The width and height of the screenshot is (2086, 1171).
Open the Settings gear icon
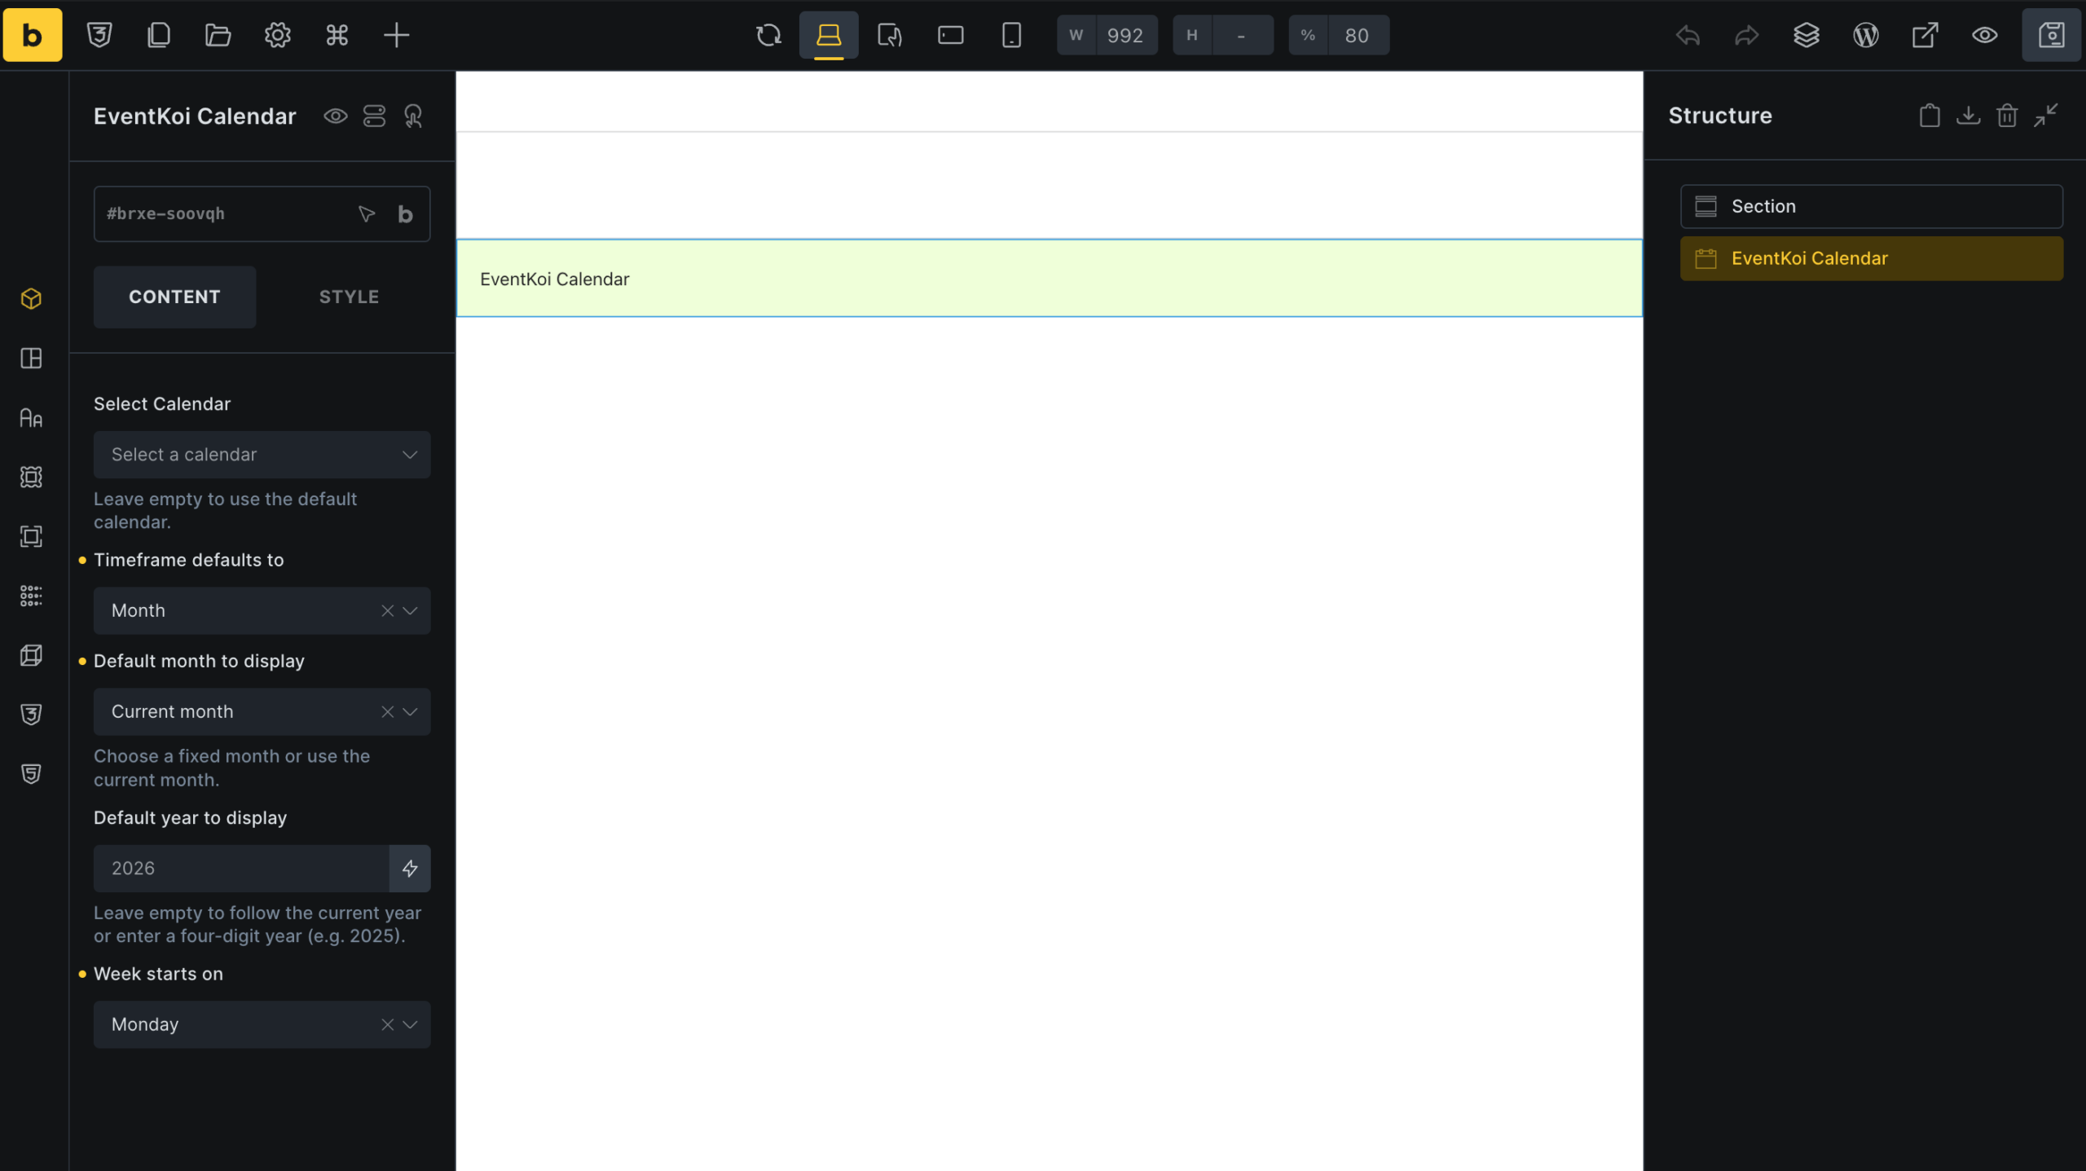tap(277, 35)
